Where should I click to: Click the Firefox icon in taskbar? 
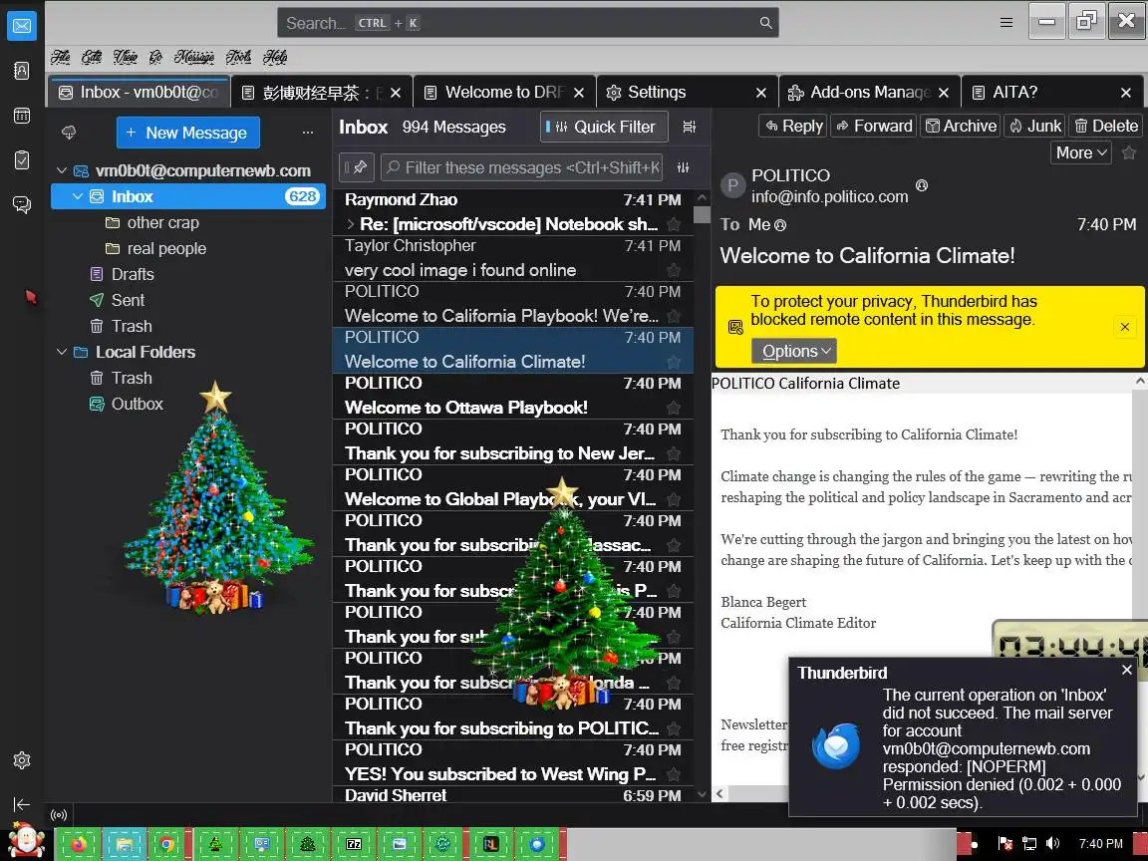[x=79, y=844]
